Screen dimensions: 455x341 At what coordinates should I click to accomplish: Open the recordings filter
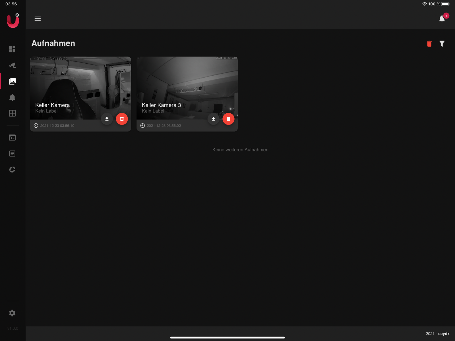tap(442, 43)
